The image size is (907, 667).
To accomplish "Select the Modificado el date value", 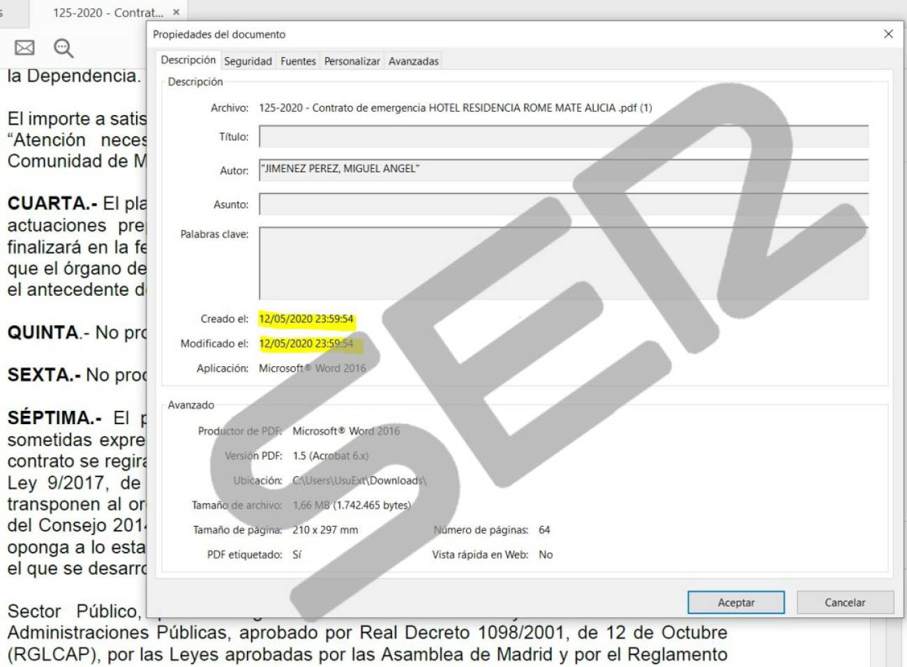I will tap(306, 343).
